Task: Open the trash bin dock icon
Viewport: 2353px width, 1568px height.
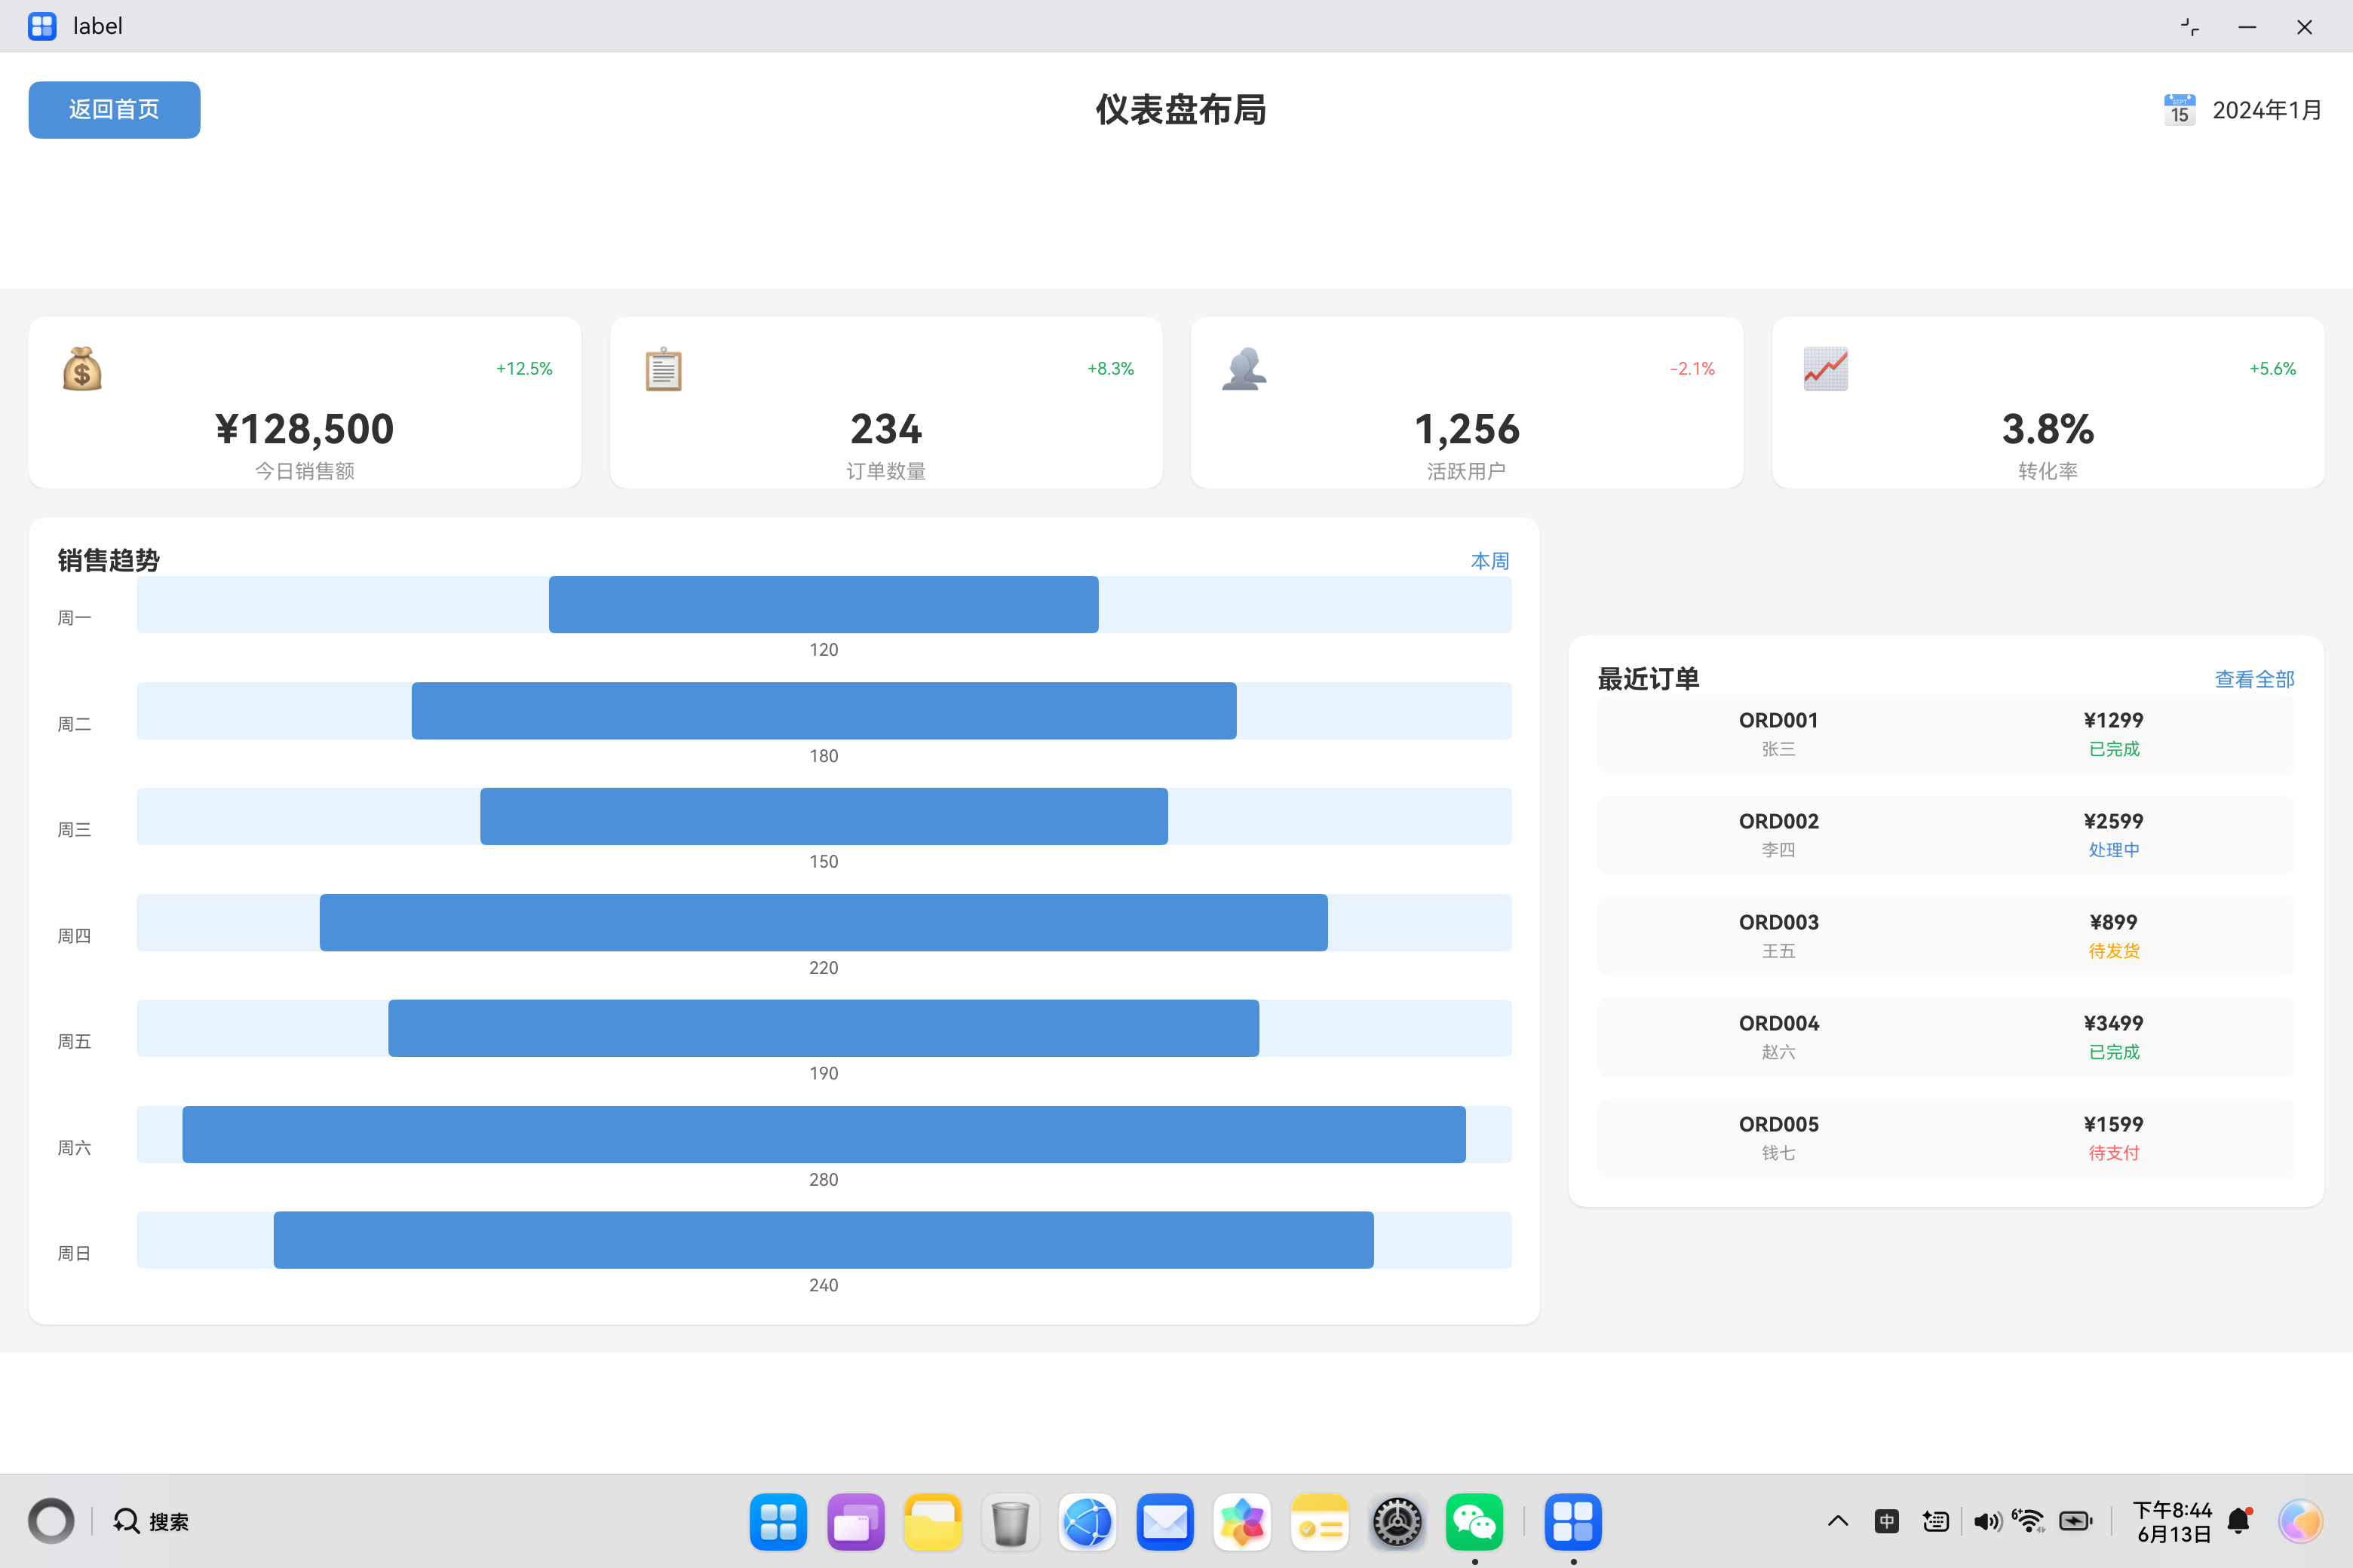Action: point(1011,1521)
